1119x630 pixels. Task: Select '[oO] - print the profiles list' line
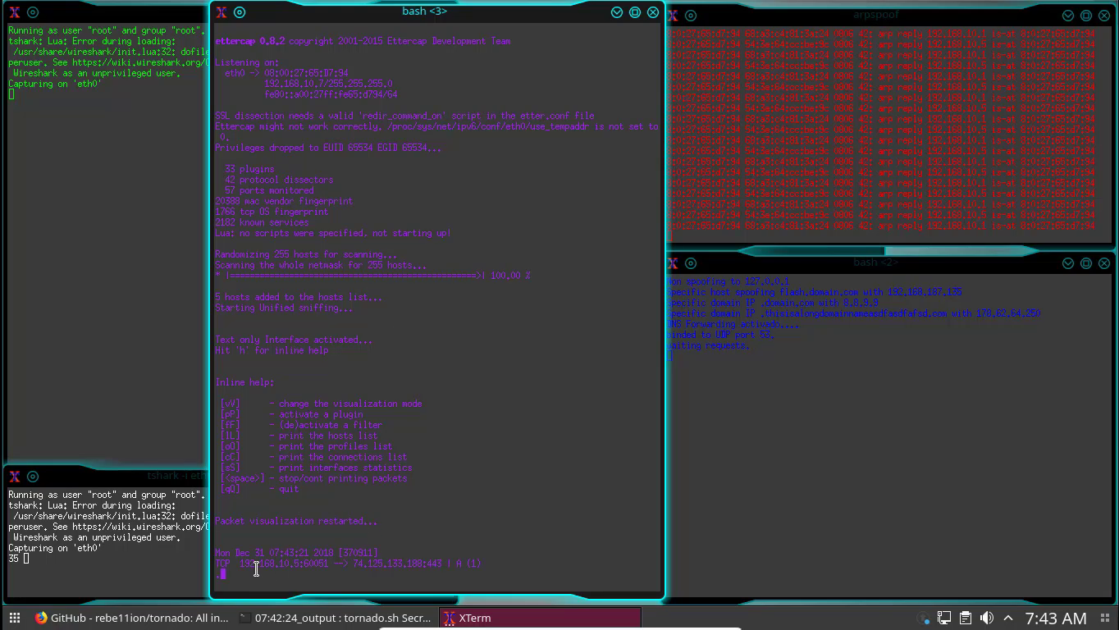[x=306, y=446]
